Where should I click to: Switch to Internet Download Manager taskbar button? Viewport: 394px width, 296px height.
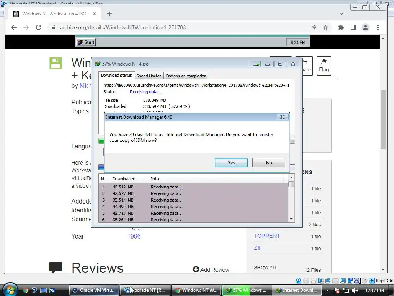click(x=296, y=290)
